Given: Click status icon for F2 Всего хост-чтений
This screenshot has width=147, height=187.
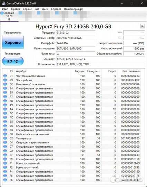Looking at the screenshot, I should tap(5, 168).
